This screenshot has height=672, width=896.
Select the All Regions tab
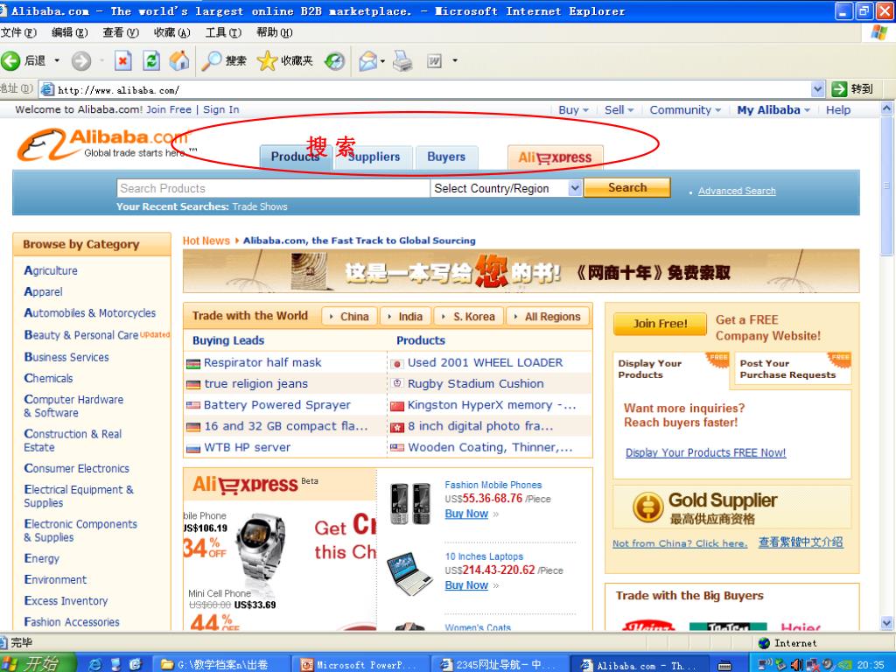[548, 316]
